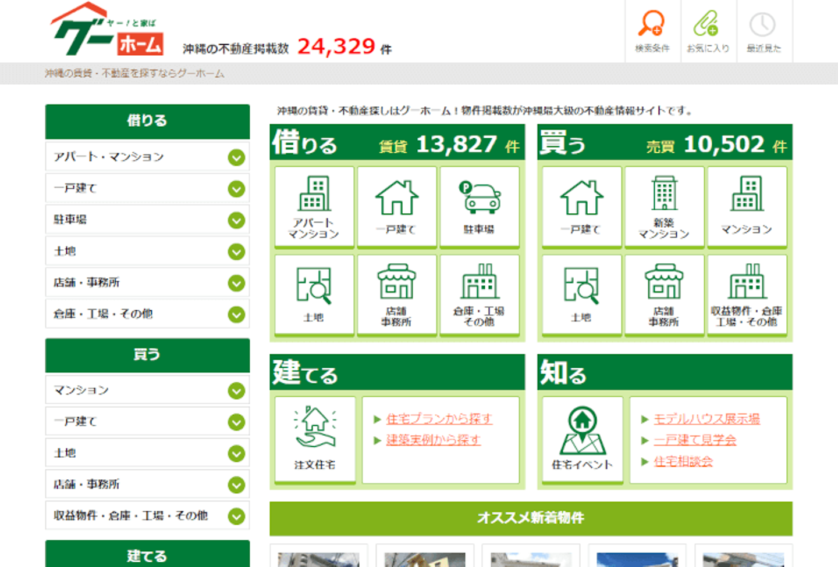Expand 一戸建て in 借りる sidebar

(x=147, y=188)
